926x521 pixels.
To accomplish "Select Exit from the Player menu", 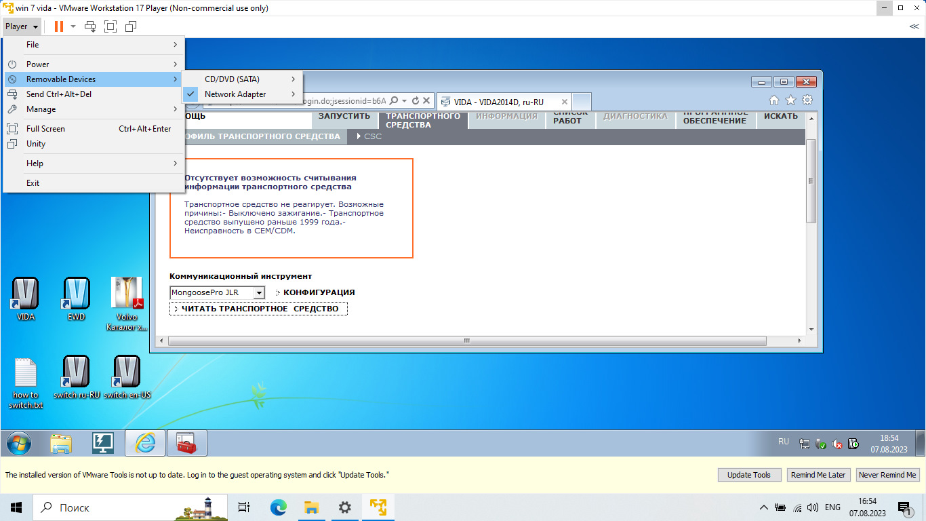I will (33, 183).
